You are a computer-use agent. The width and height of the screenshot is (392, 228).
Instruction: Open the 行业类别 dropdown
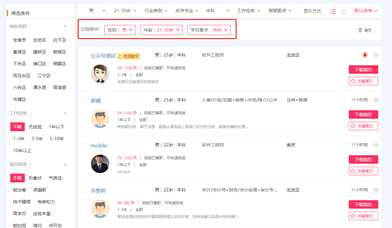155,11
